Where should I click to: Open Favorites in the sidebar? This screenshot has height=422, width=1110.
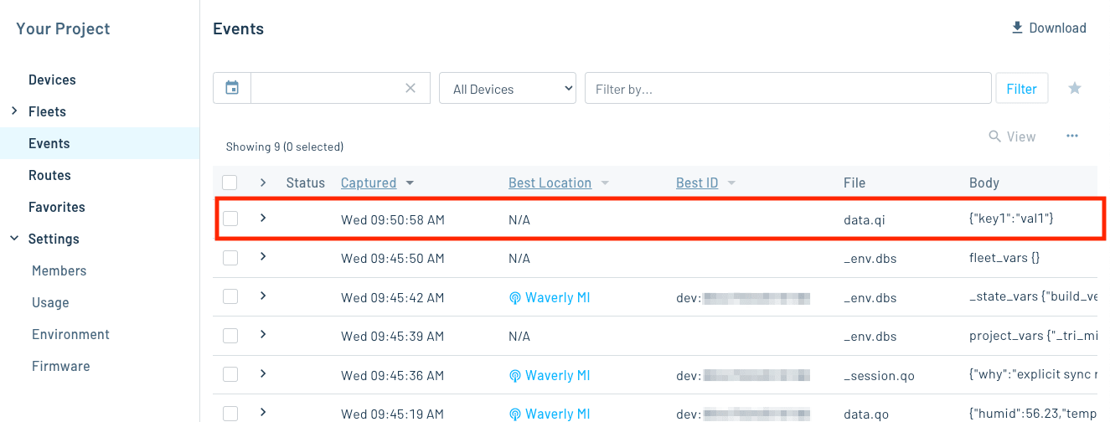(57, 207)
